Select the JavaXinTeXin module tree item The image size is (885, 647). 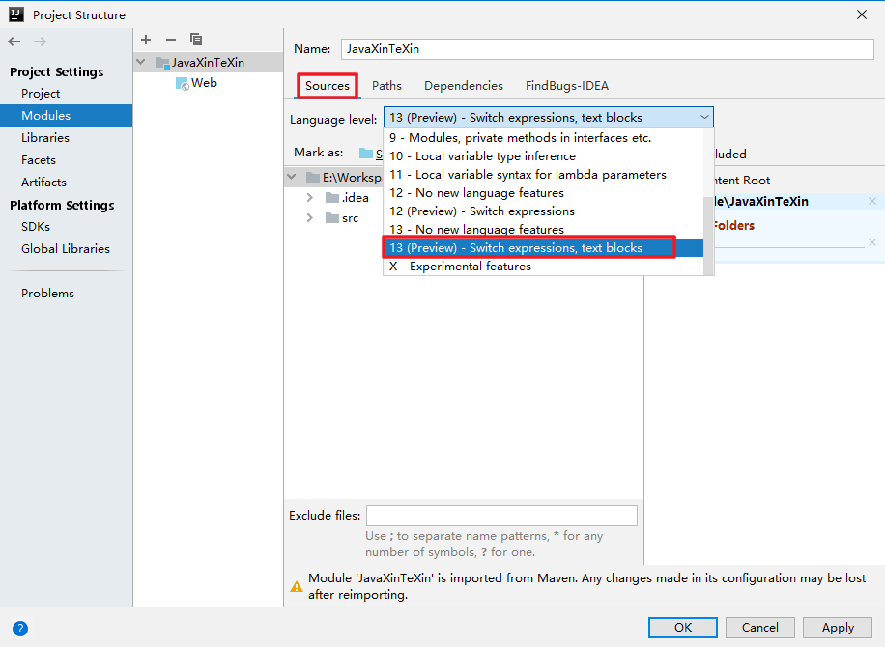click(x=209, y=63)
